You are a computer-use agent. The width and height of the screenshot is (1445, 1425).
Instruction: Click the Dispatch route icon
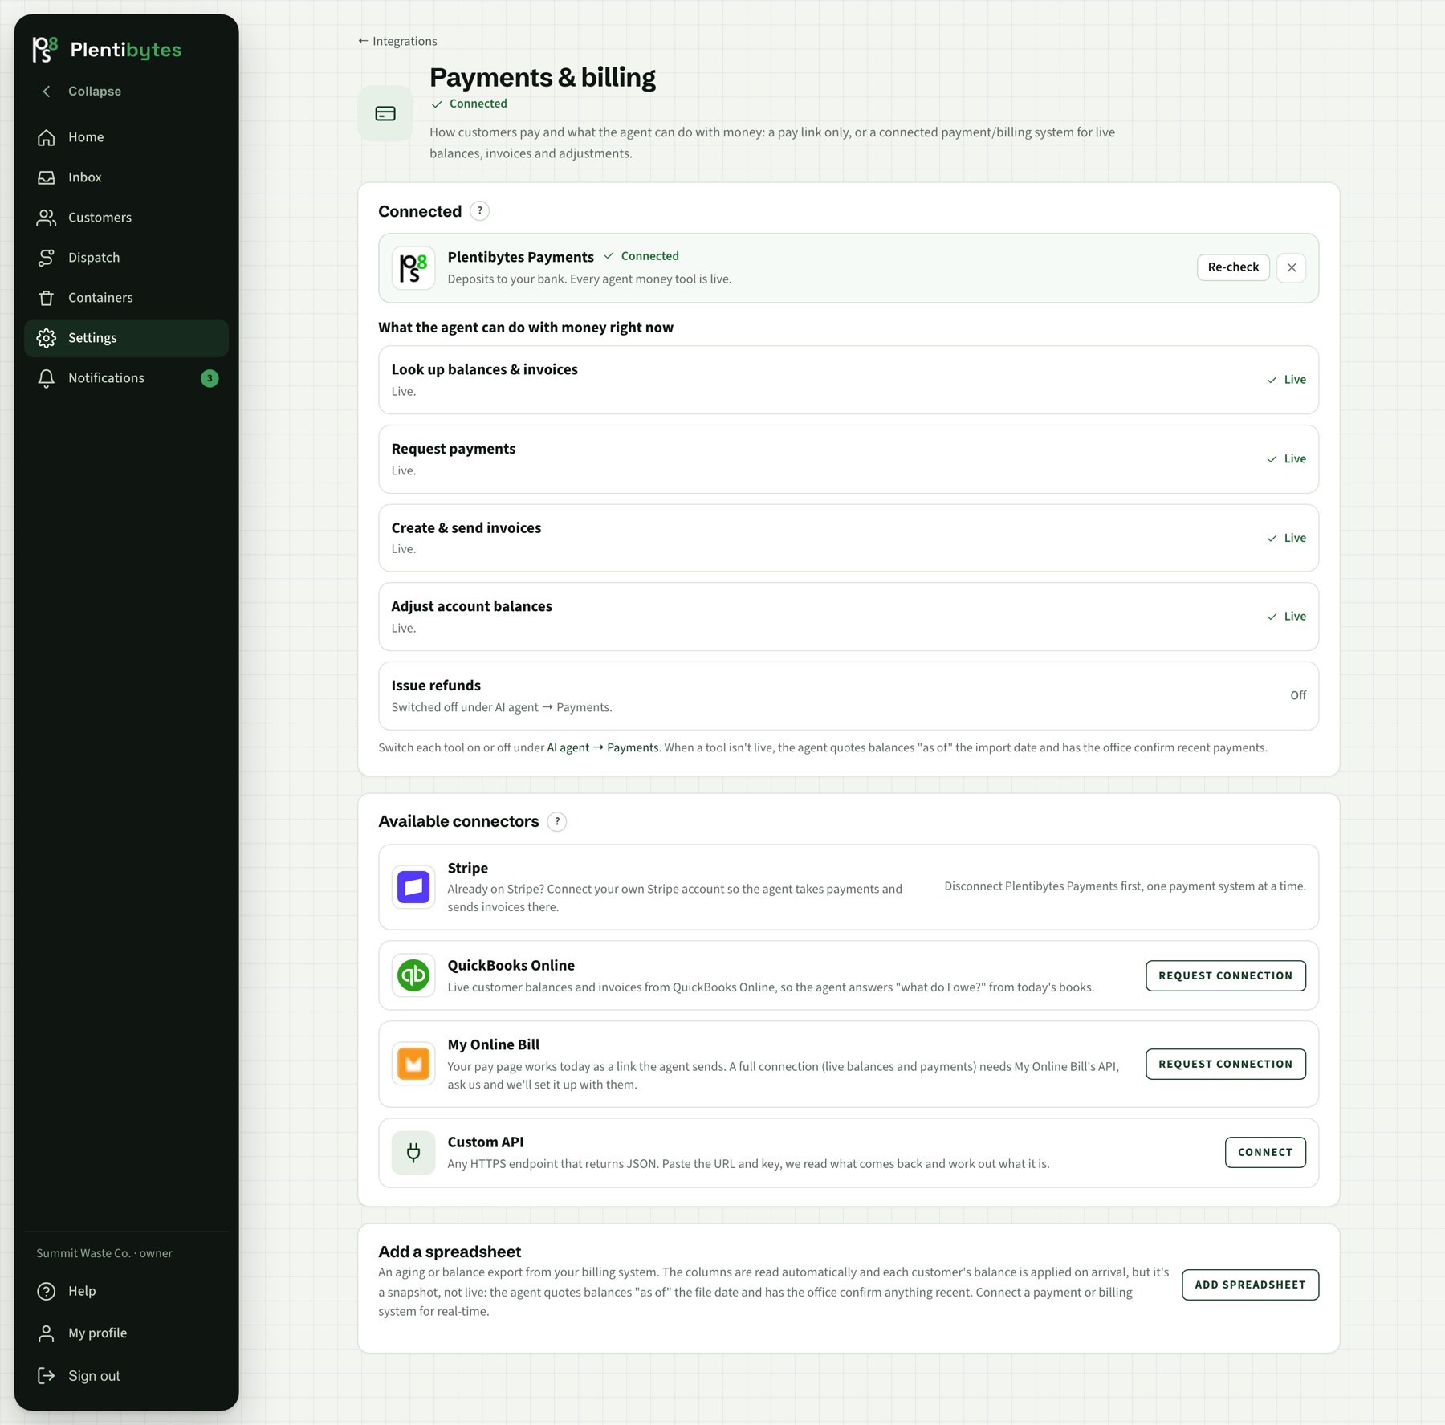point(47,258)
